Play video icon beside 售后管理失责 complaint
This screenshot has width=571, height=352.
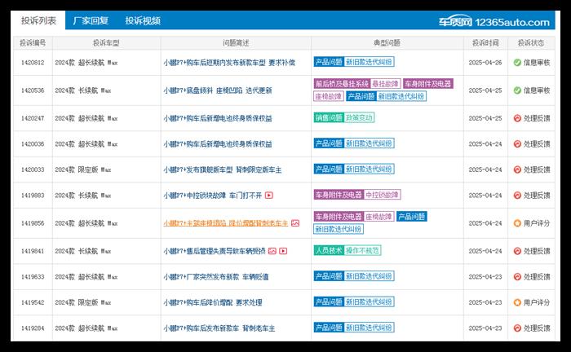click(283, 251)
